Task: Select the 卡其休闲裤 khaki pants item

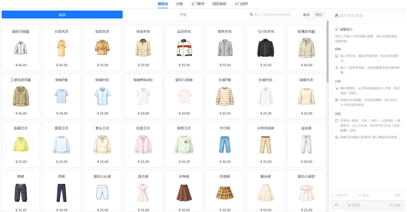Action: (x=266, y=144)
